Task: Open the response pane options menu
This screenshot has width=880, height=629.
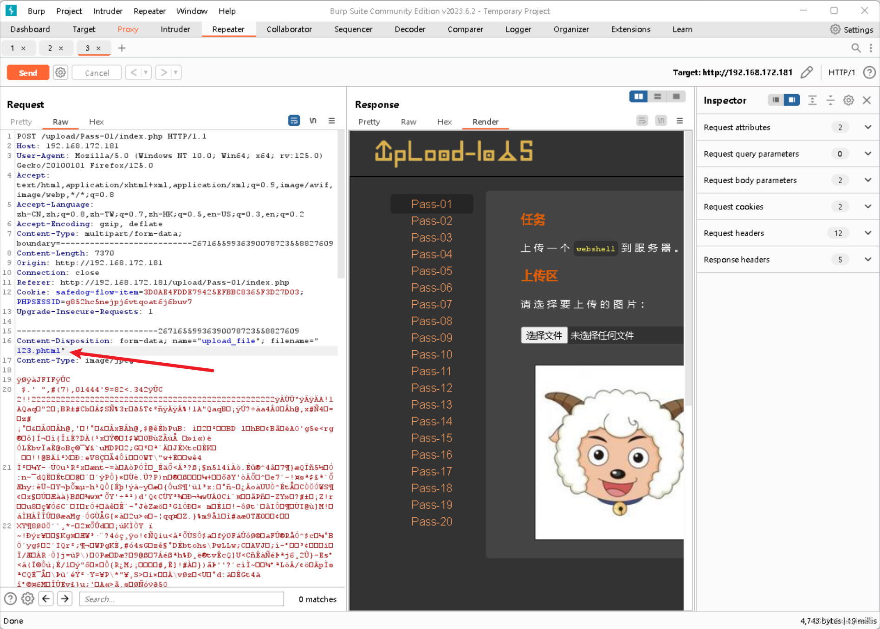Action: (x=679, y=121)
